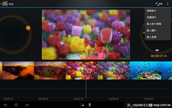Tap the fast-forward double-arrow button
The image size is (172, 108).
pyautogui.click(x=157, y=50)
